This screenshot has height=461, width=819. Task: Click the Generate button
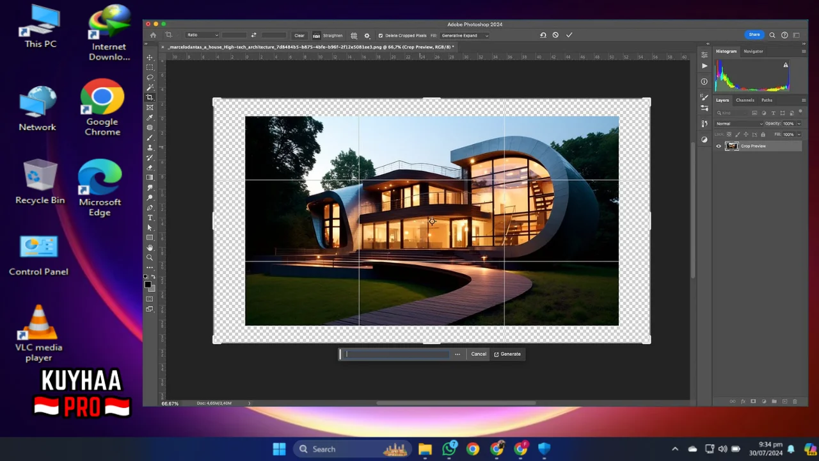[x=507, y=354]
